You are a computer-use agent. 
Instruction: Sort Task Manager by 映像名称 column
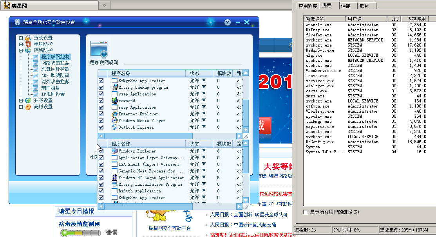click(x=324, y=19)
